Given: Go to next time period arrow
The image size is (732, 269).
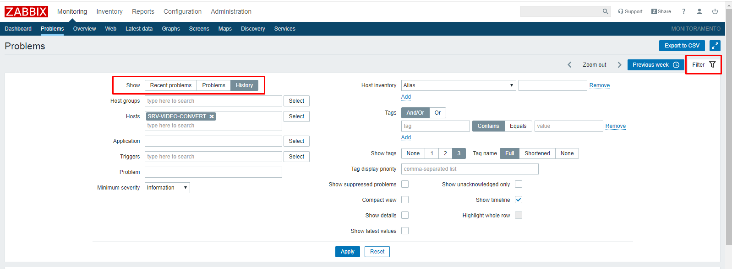Looking at the screenshot, I should tap(619, 65).
